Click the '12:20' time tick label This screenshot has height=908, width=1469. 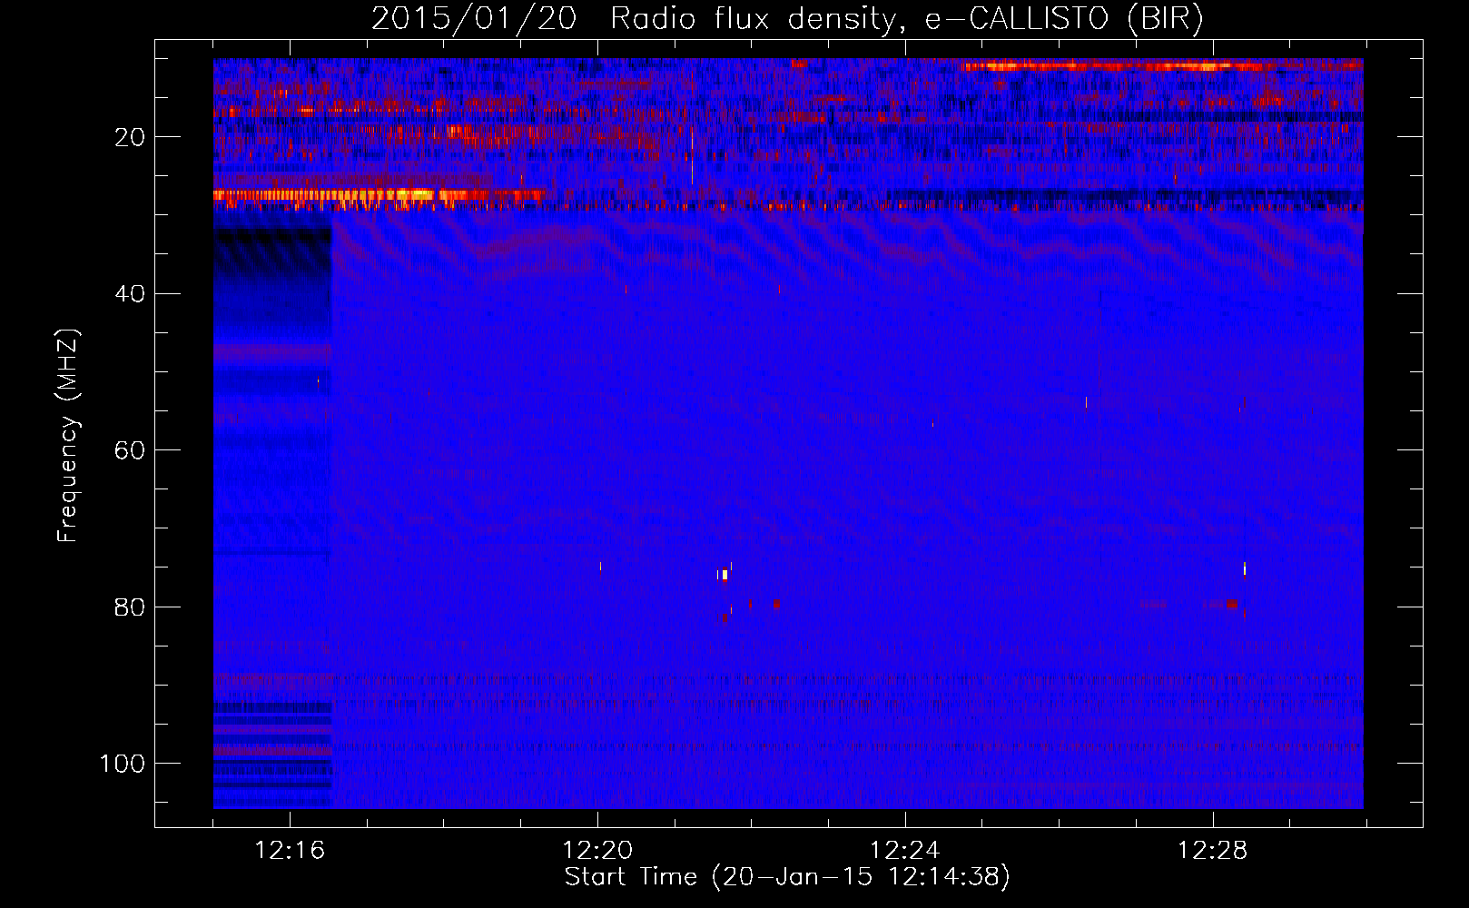[597, 851]
